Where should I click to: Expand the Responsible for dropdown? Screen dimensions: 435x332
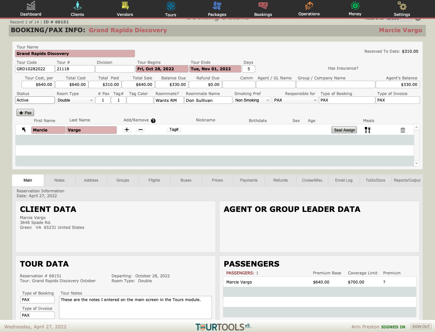pos(295,100)
